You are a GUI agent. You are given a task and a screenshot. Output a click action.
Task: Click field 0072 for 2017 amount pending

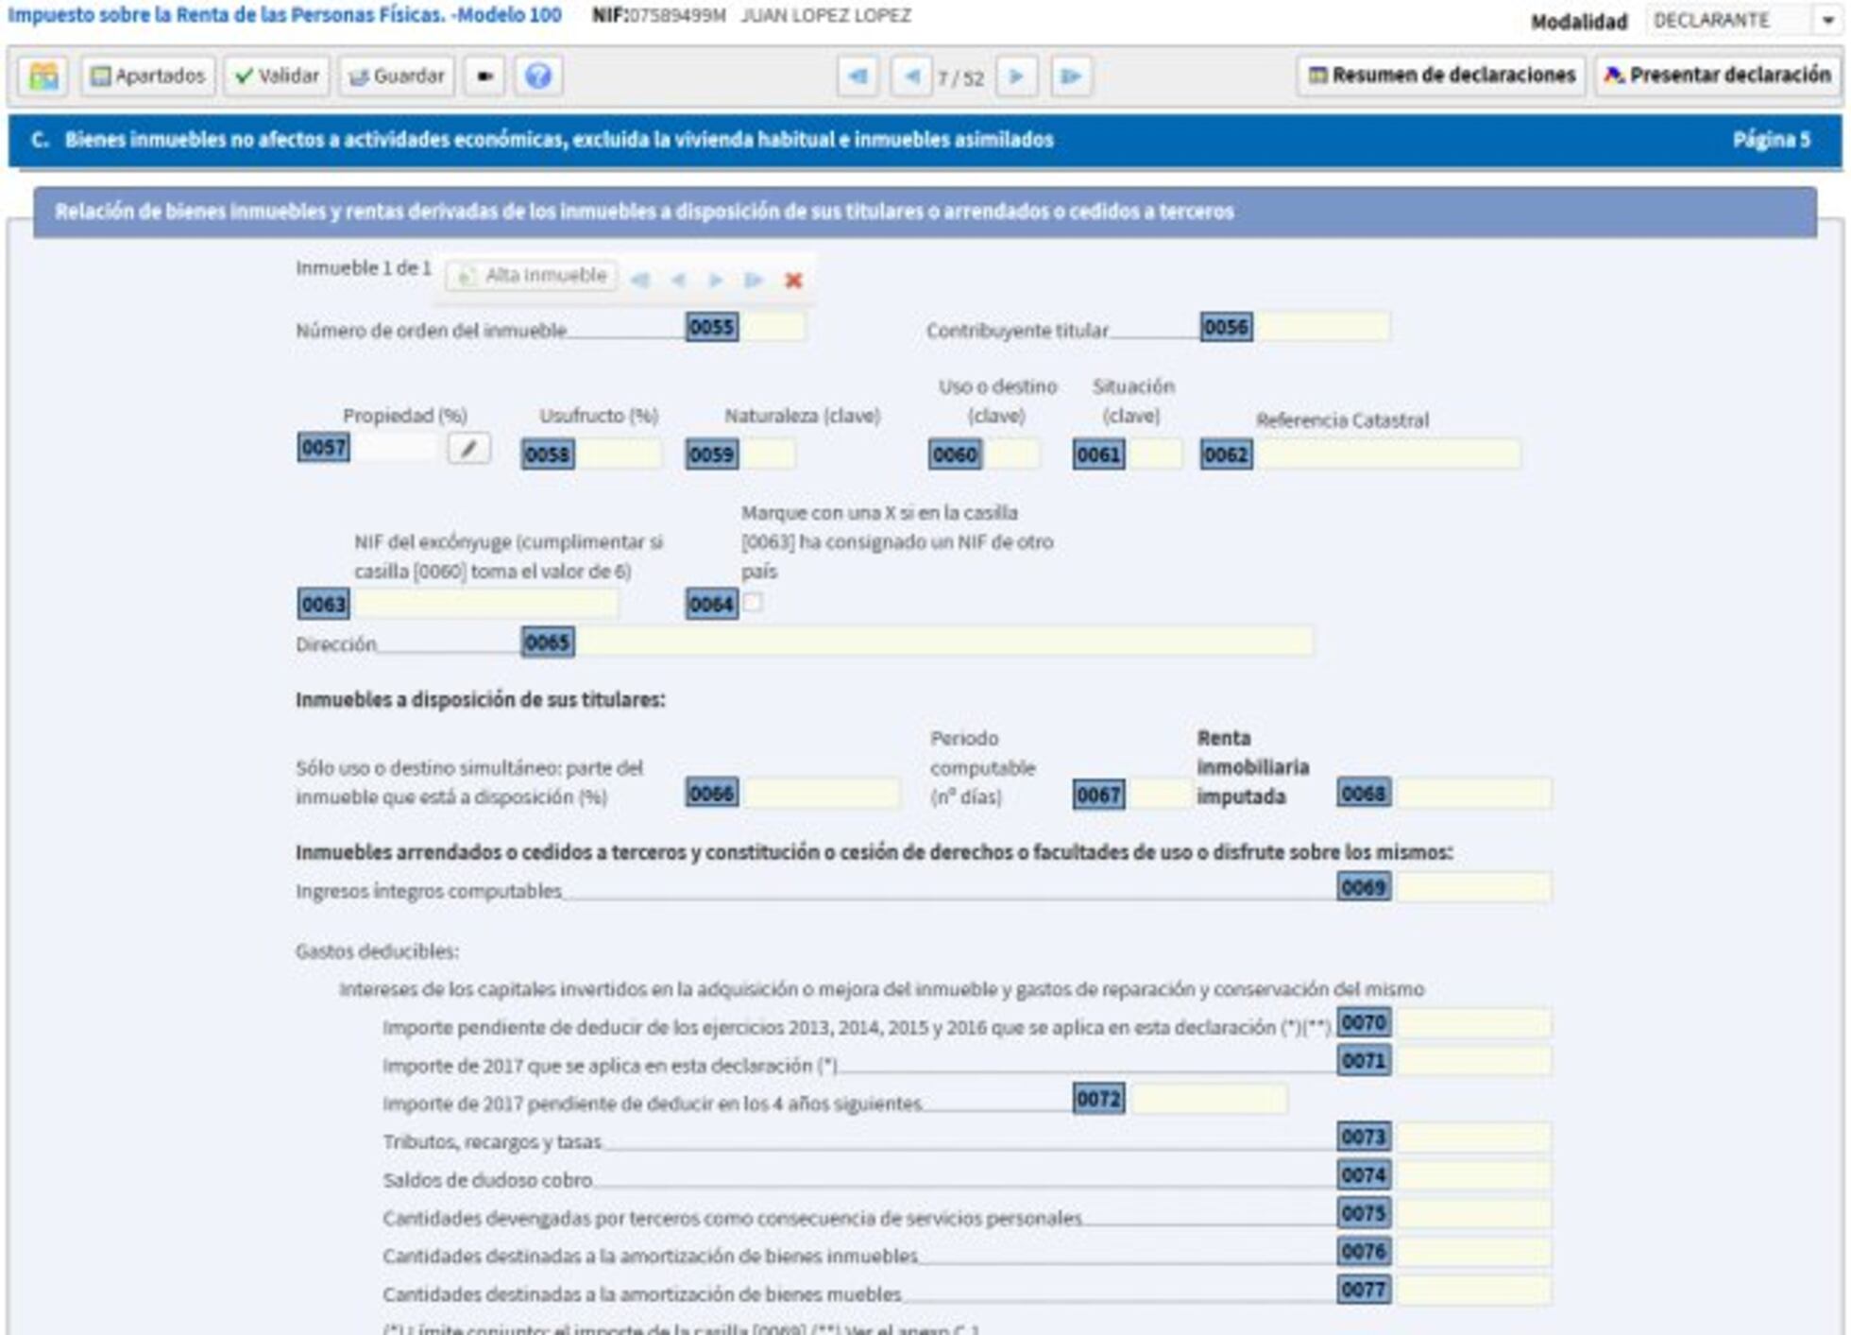coord(1209,1099)
